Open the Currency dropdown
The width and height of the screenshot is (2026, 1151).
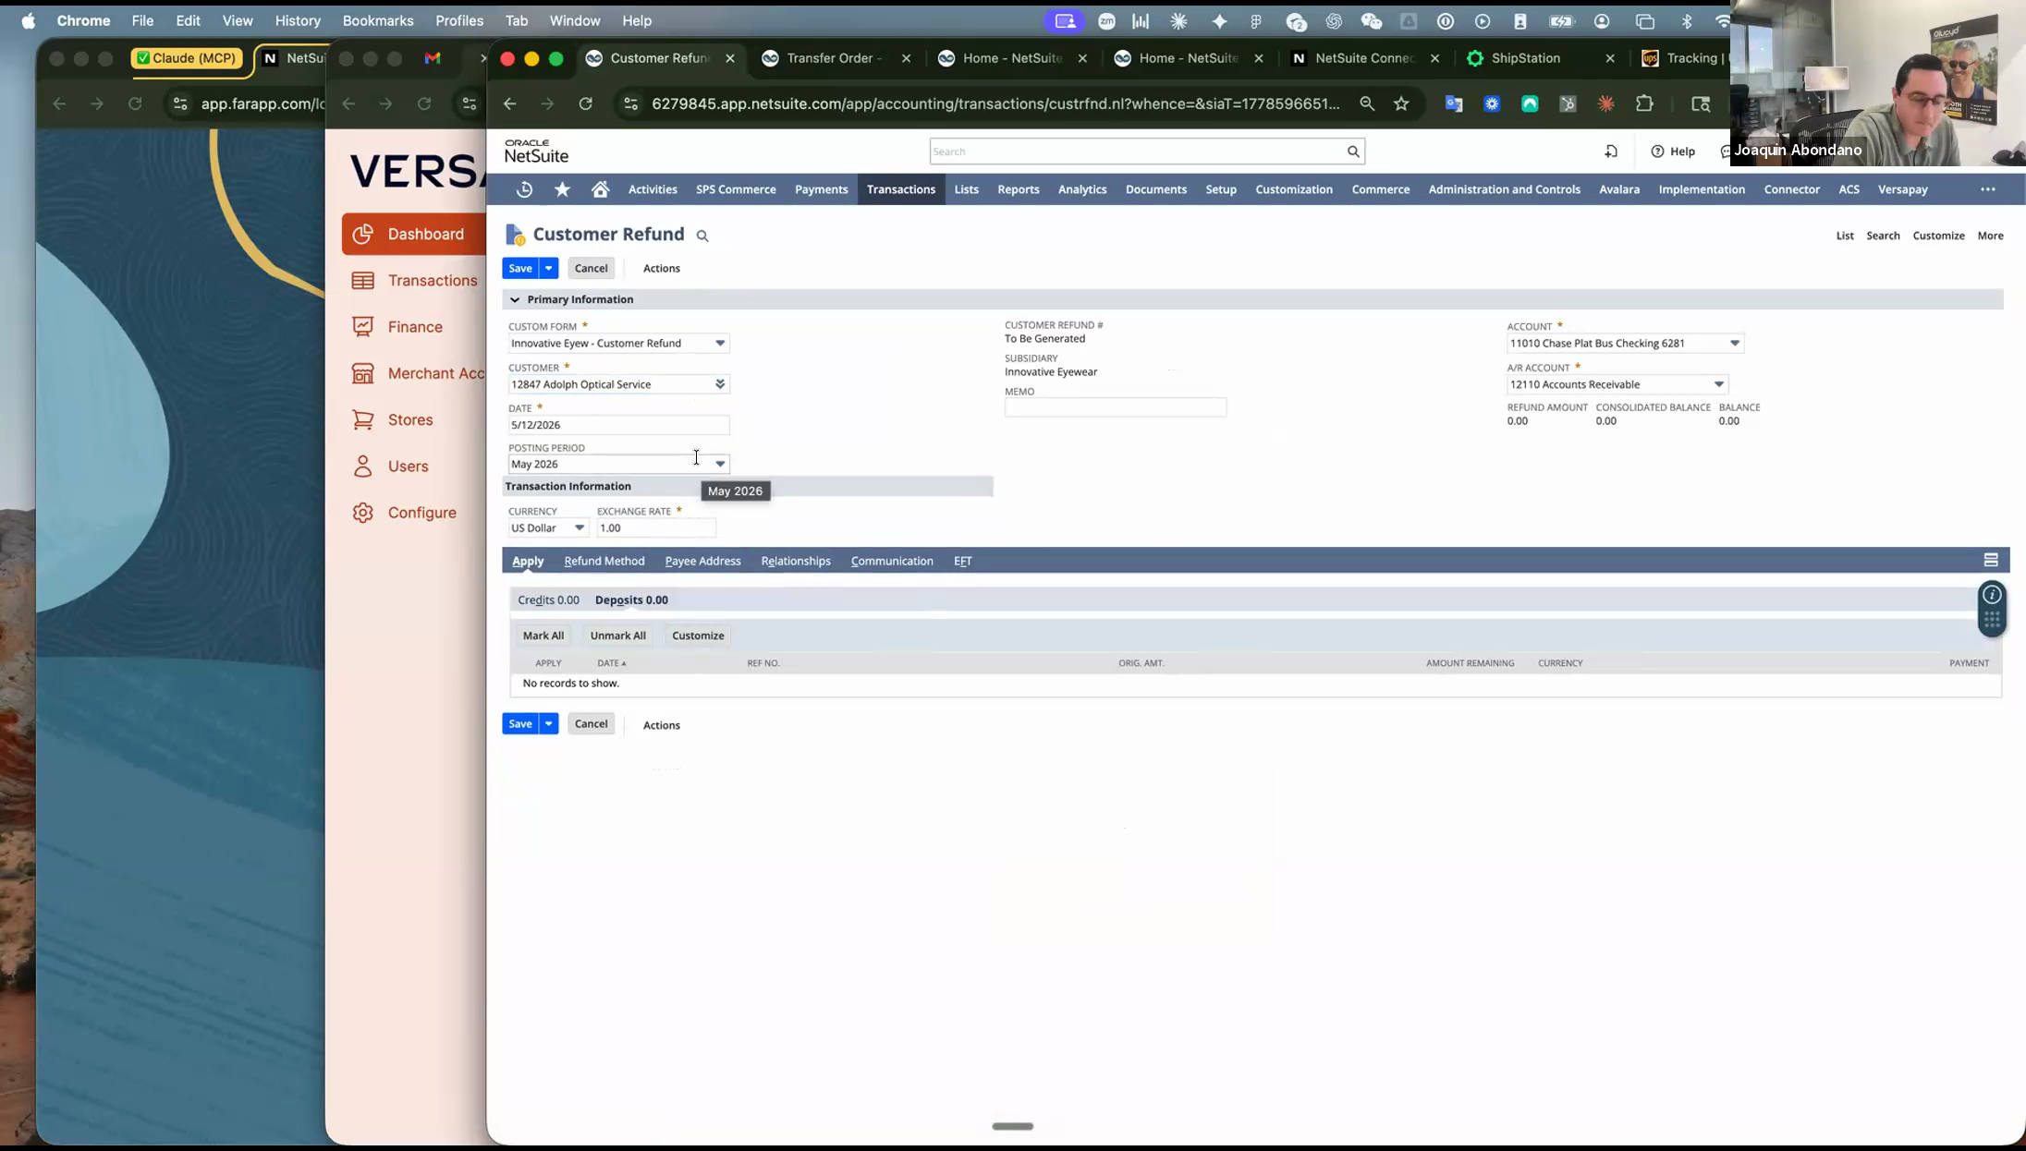coord(580,528)
